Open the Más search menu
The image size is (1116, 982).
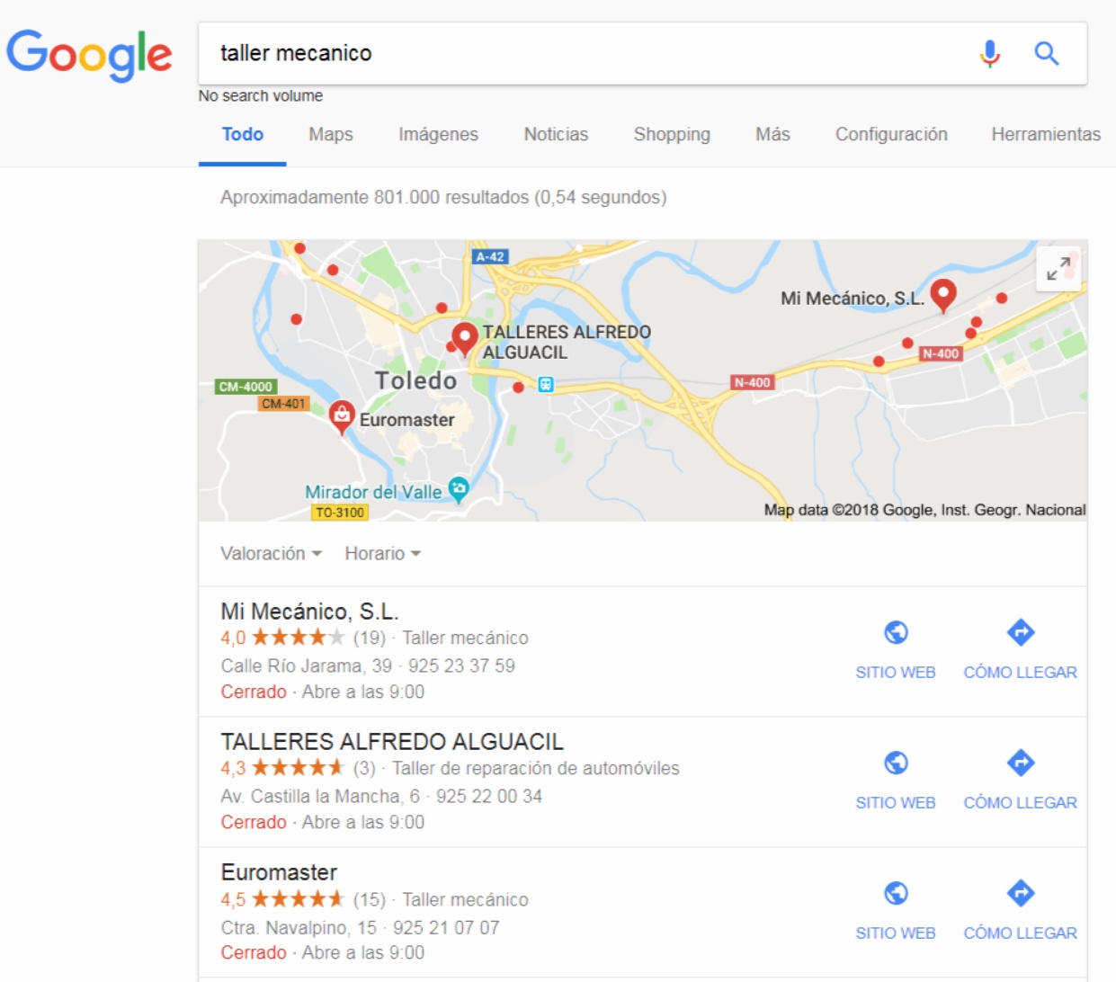coord(772,134)
